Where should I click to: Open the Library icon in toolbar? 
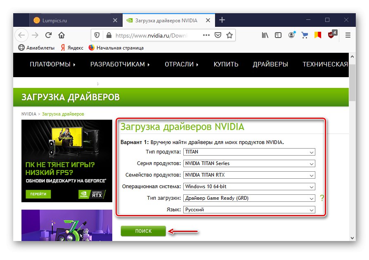coord(265,35)
